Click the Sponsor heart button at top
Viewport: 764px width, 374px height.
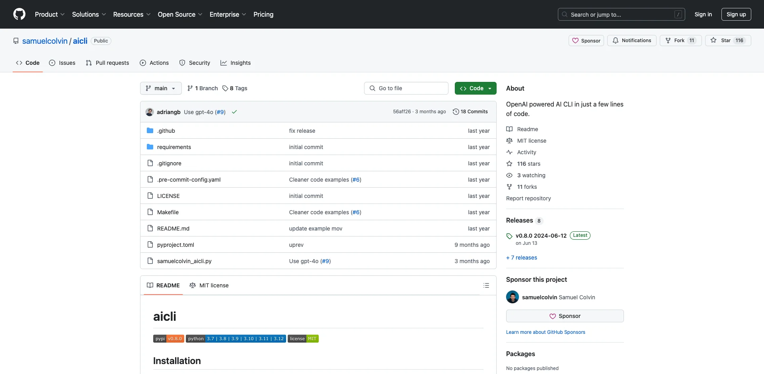click(x=586, y=41)
